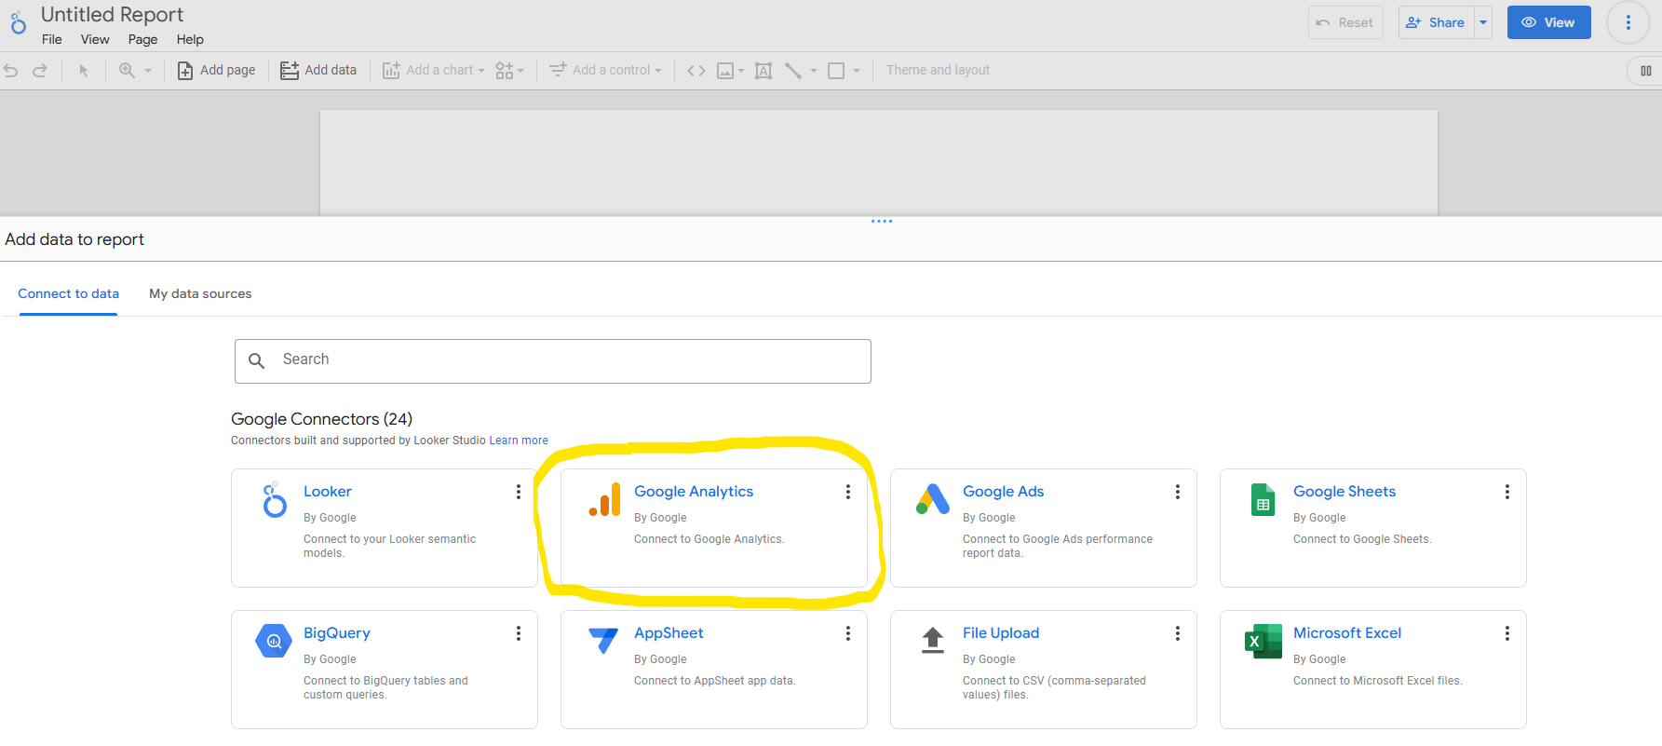Click the BigQuery hexagon icon
The height and width of the screenshot is (746, 1662).
click(274, 641)
